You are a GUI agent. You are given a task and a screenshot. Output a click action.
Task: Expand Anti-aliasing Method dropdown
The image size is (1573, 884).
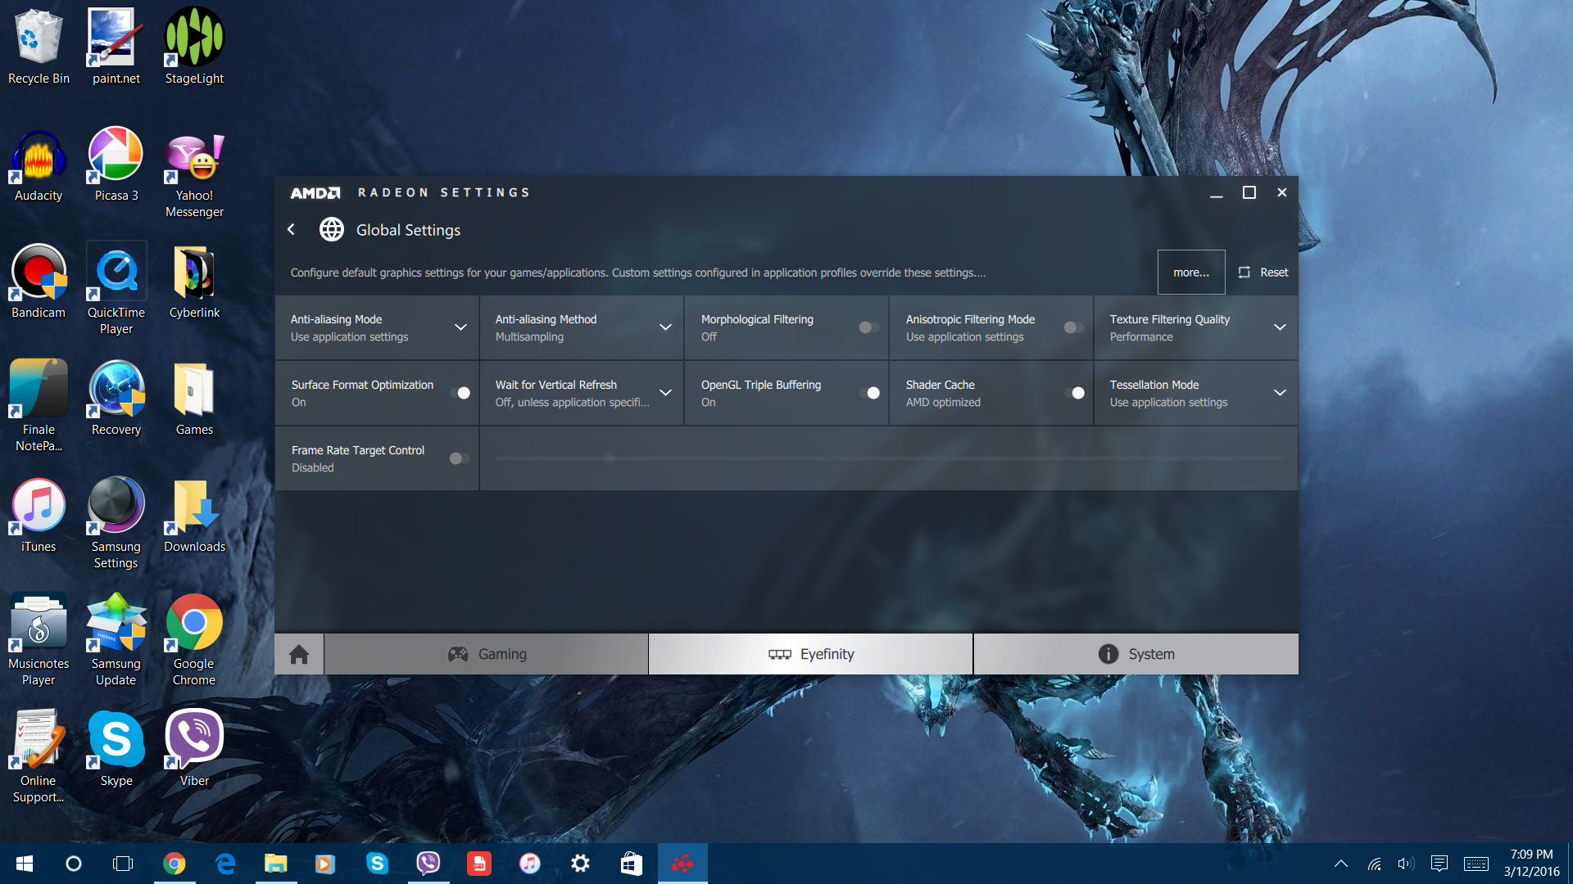click(665, 327)
